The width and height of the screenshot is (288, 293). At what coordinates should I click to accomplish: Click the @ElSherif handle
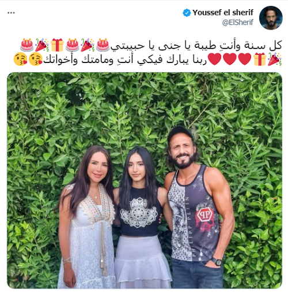point(238,23)
